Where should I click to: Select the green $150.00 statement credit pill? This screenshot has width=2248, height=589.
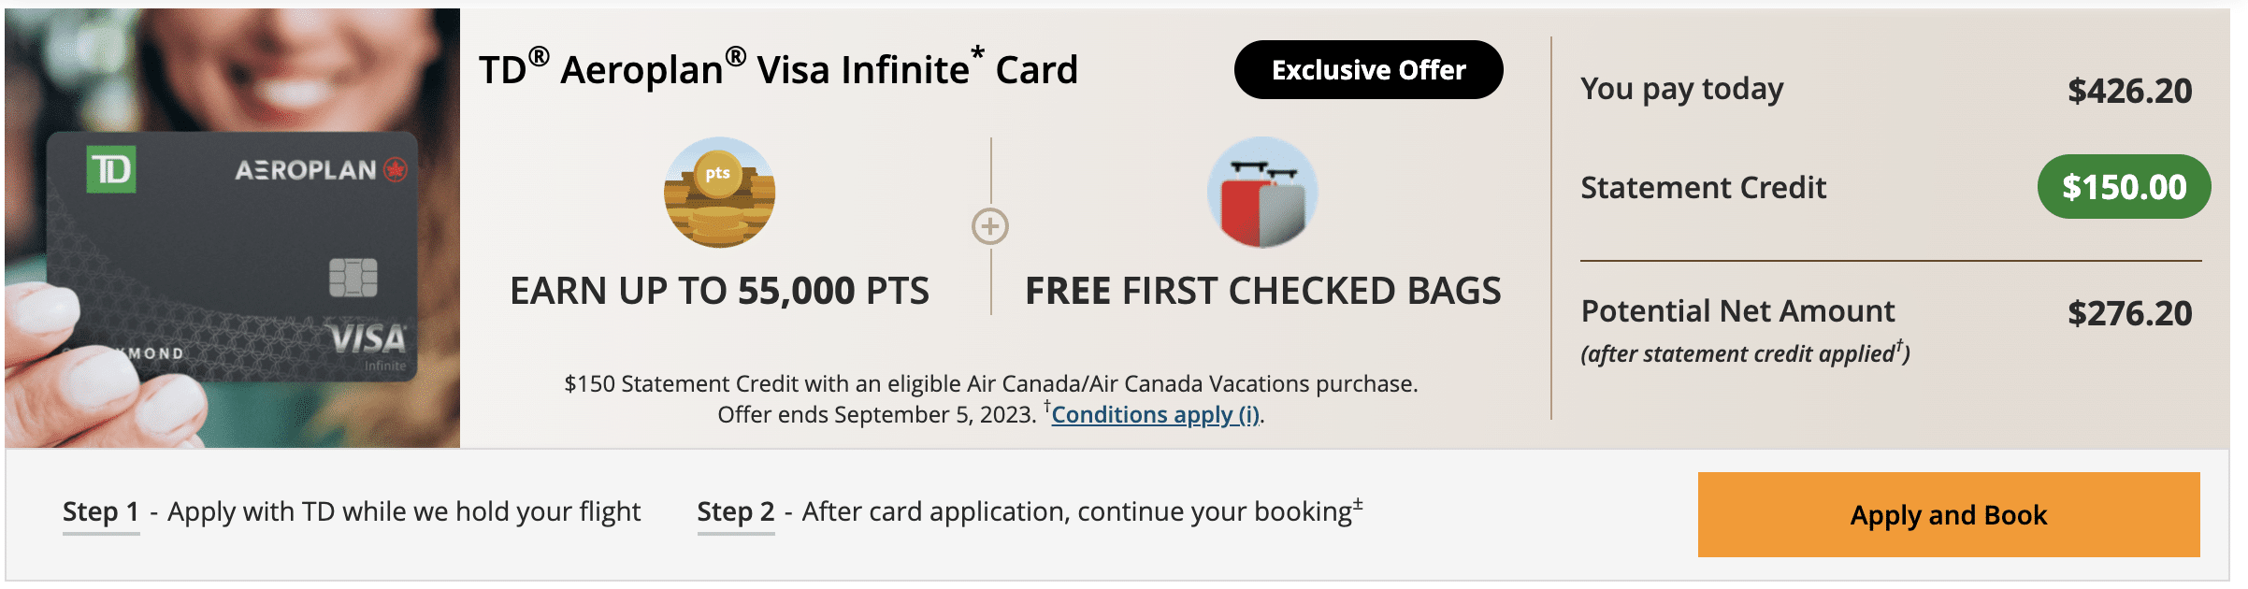click(2124, 187)
